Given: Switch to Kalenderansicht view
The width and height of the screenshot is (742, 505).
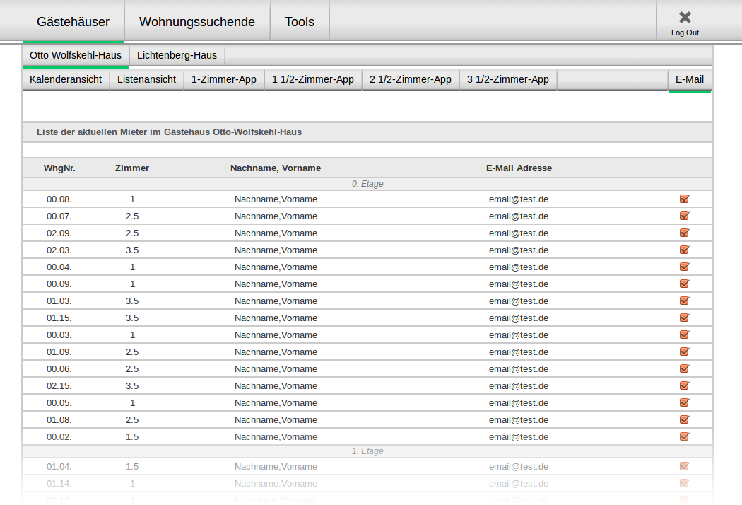Looking at the screenshot, I should [x=66, y=79].
